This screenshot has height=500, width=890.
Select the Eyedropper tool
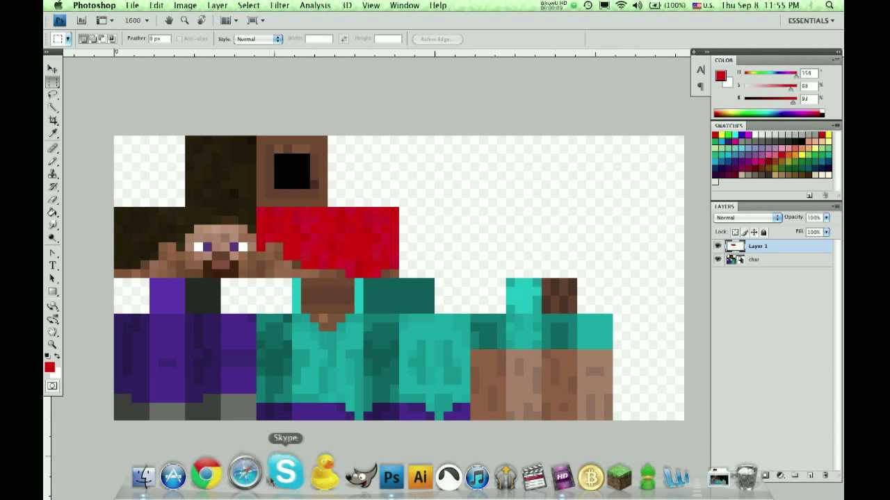tap(53, 135)
